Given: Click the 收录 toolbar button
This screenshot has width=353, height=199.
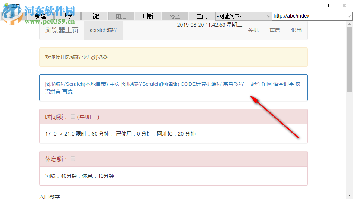Looking at the screenshot, I should [67, 16].
